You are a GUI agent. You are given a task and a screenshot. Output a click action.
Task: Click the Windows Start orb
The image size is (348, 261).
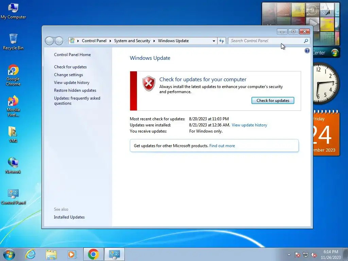[9, 254]
